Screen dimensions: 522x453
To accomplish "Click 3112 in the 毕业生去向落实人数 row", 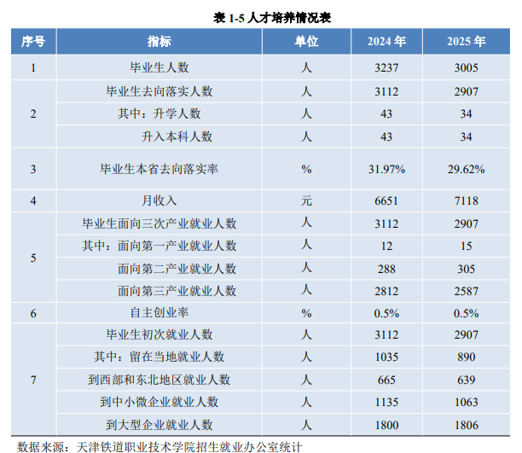I will pyautogui.click(x=386, y=91).
